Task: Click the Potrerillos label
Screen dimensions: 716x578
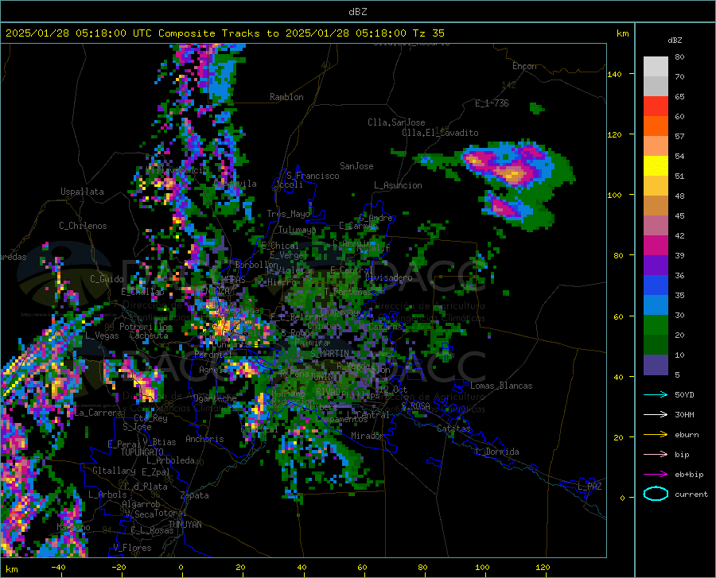Action: [x=146, y=327]
